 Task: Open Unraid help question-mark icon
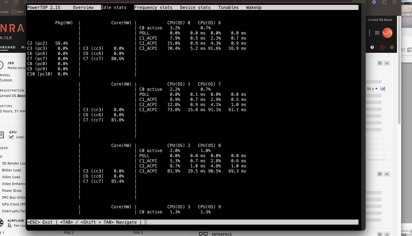click(x=372, y=47)
